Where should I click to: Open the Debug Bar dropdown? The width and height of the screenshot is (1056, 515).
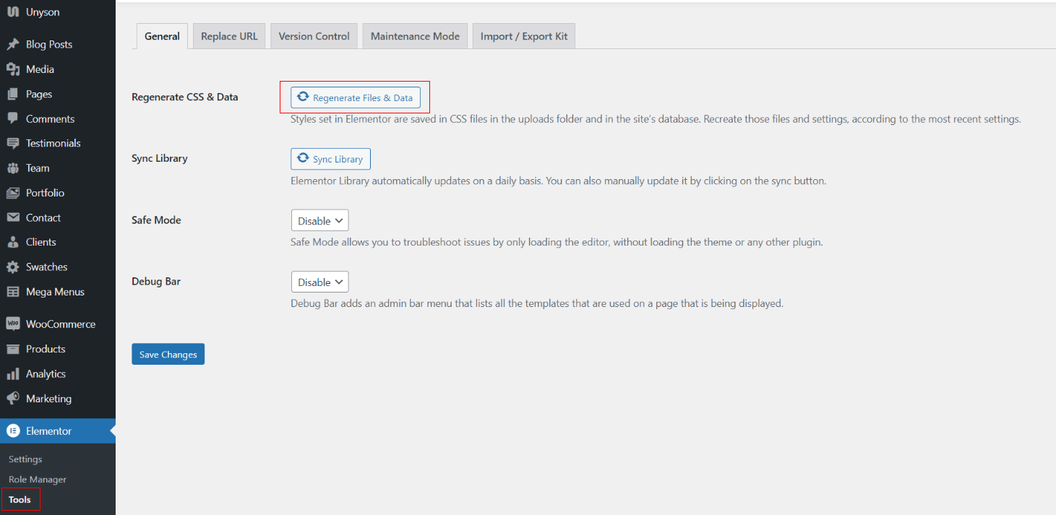coord(319,282)
